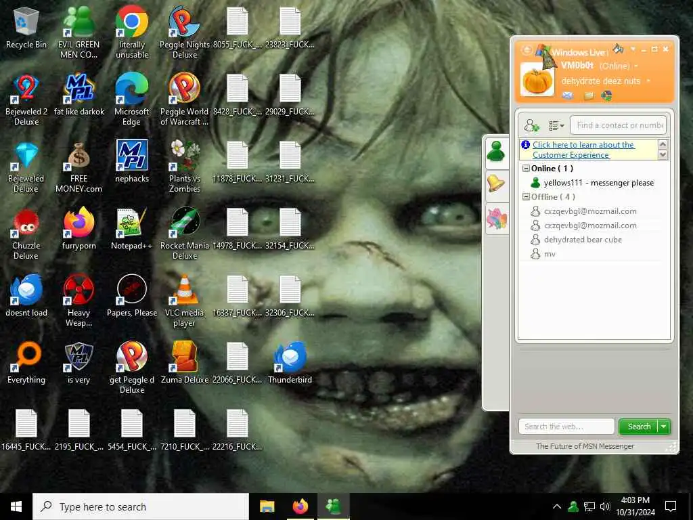Image resolution: width=693 pixels, height=520 pixels.
Task: Select the colorful butterfly tab in Messenger sidebar
Action: pyautogui.click(x=496, y=219)
